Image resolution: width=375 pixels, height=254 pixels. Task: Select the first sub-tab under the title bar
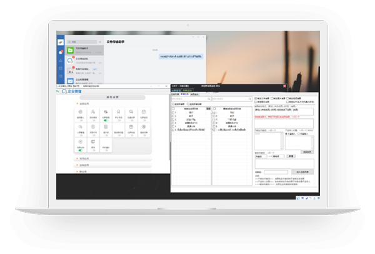[175, 94]
